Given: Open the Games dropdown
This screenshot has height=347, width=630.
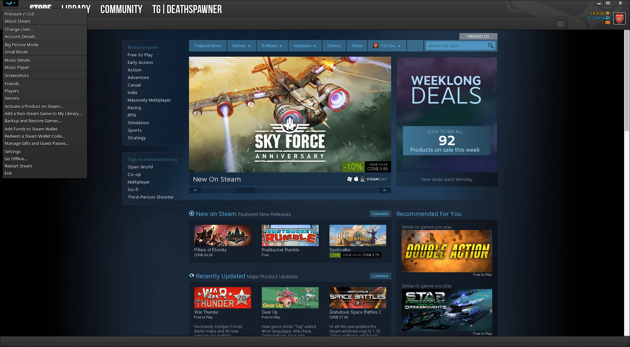Looking at the screenshot, I should point(241,46).
